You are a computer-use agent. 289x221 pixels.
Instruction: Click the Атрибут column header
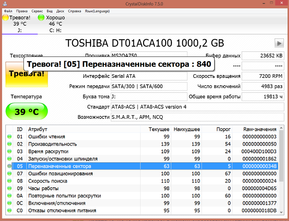83,129
